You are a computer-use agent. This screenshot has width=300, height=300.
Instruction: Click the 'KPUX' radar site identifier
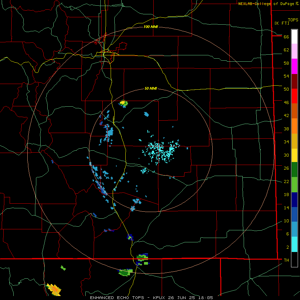pyautogui.click(x=160, y=298)
